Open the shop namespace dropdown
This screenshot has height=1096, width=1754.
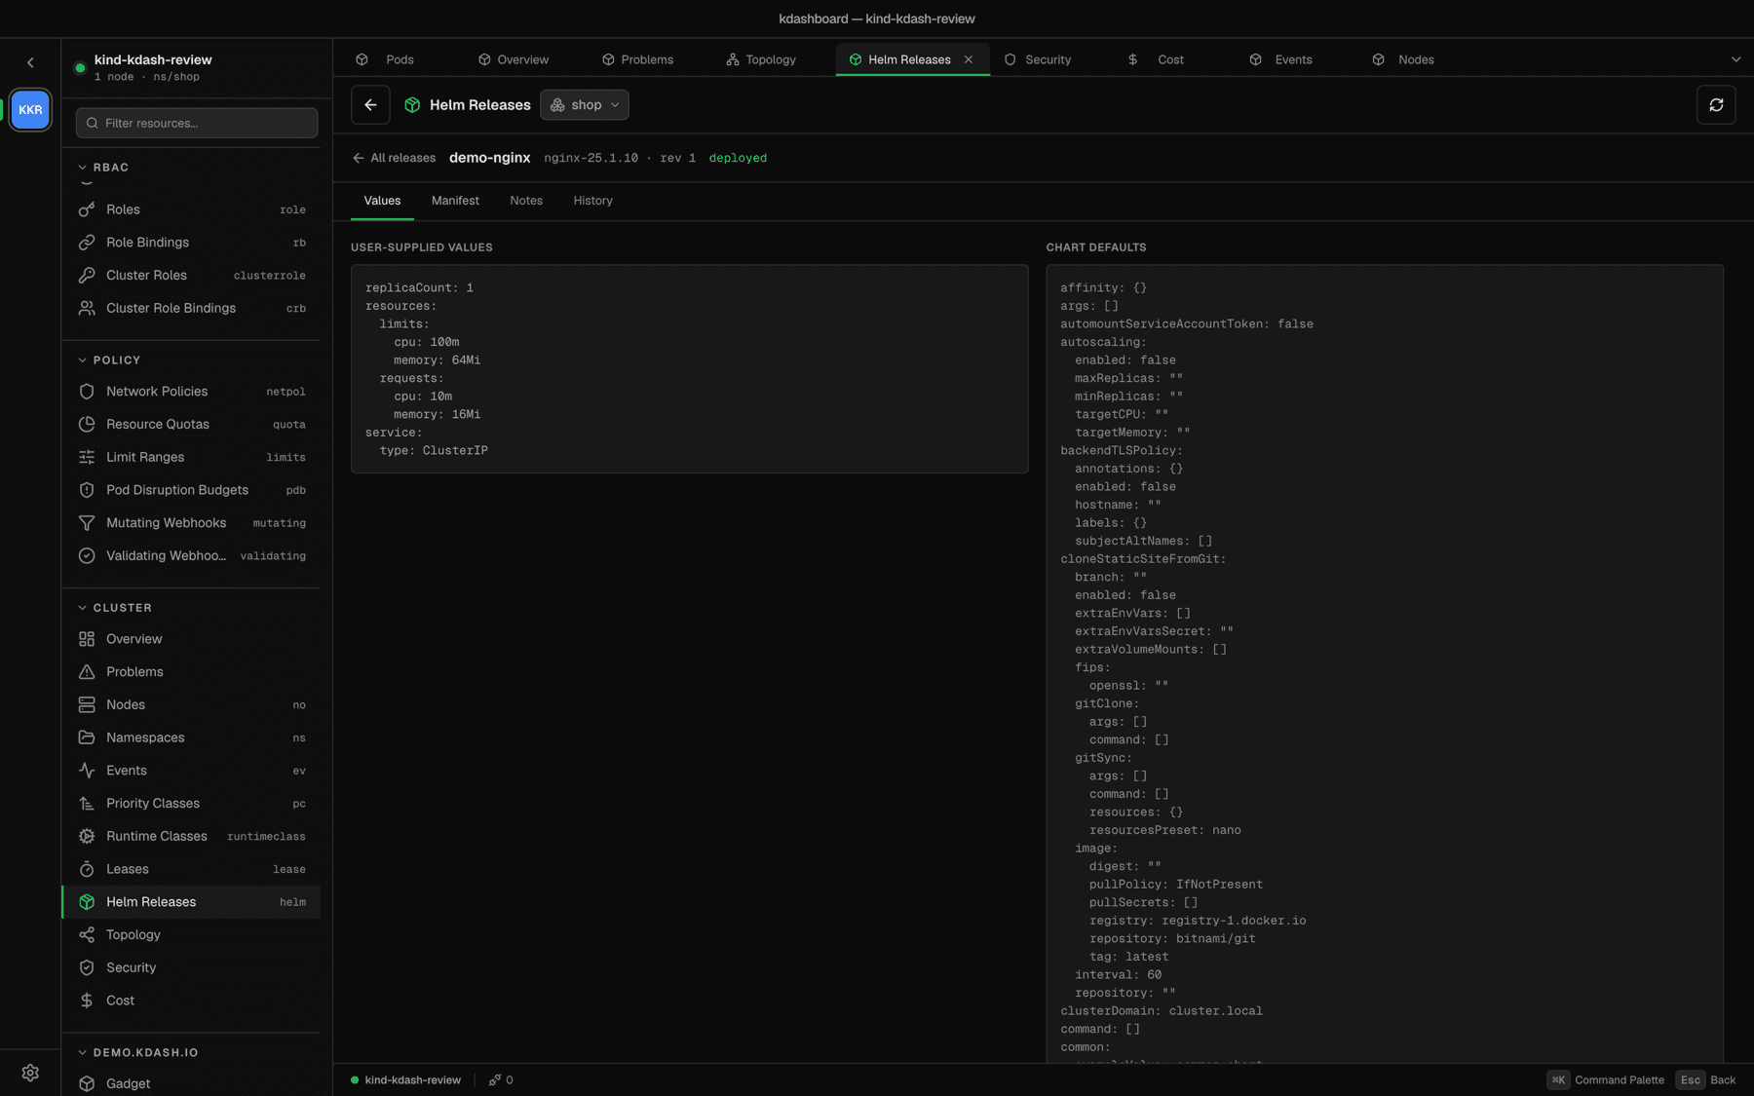585,105
